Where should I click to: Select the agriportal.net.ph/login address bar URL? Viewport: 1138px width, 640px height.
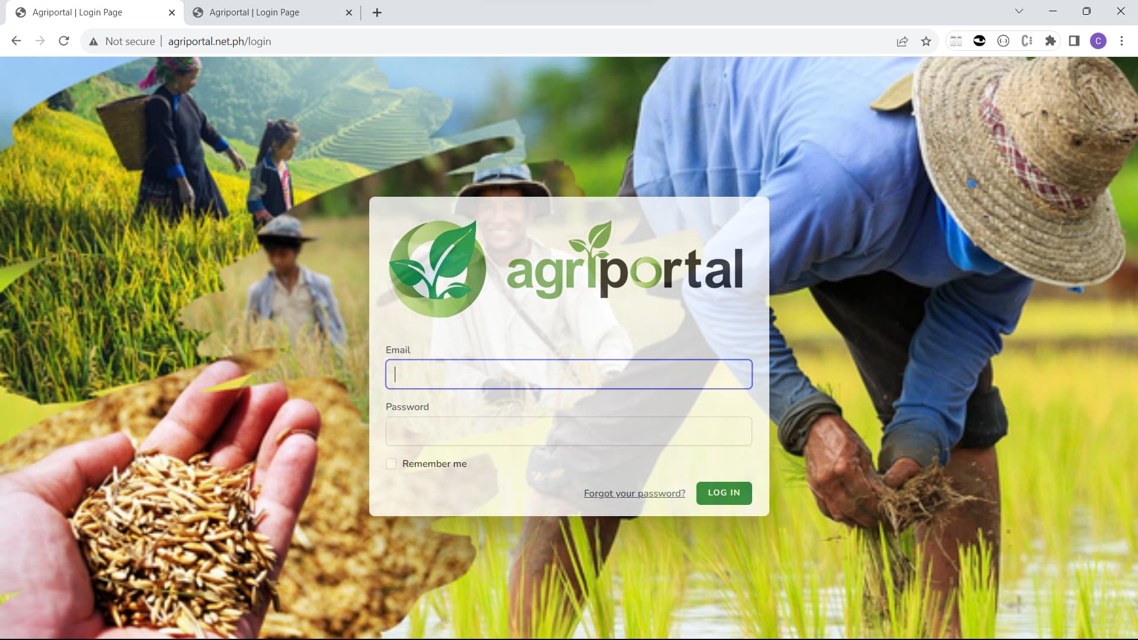[219, 41]
